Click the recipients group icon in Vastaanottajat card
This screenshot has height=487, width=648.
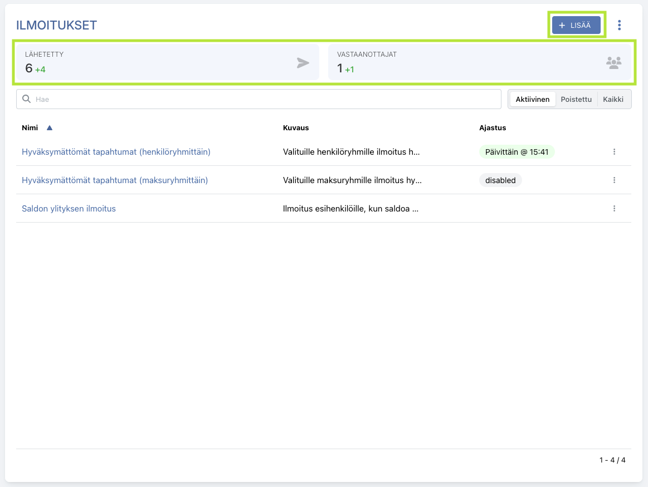click(613, 63)
